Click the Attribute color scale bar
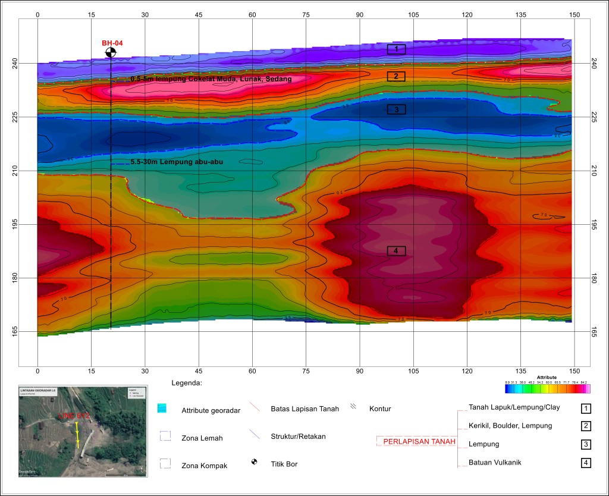Viewport: 609px width, 496px height. (x=547, y=388)
